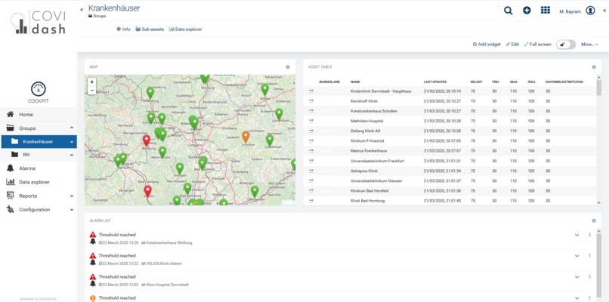Click the device icon in Kerckhoff Klinik row
This screenshot has height=302, width=609.
coord(311,101)
